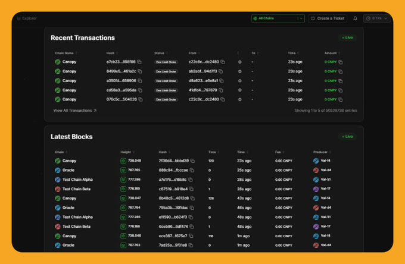Copy amount in 8499e5...461a2c transaction row

[341, 71]
